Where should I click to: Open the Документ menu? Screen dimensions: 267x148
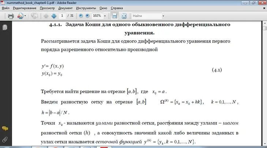pos(65,8)
